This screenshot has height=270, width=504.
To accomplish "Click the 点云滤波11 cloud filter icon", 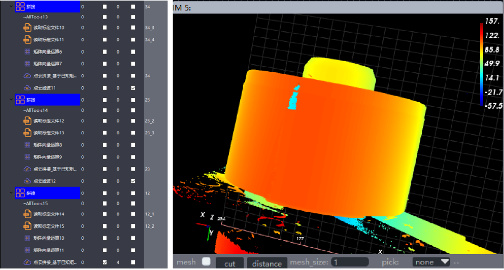I will tap(27, 88).
